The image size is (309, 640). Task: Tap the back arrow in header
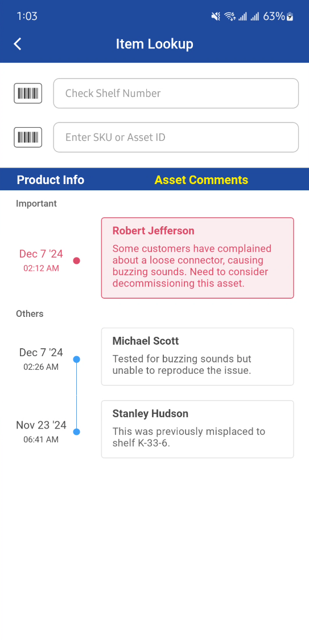pos(18,44)
